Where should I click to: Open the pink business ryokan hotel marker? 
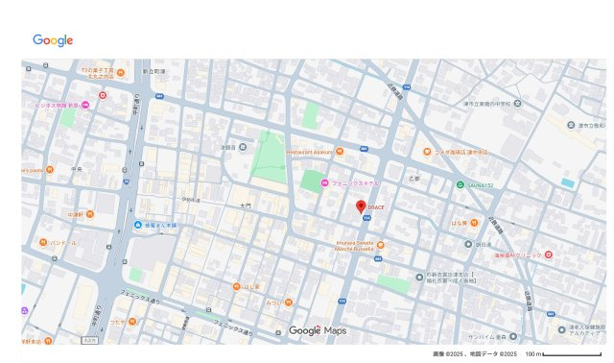[x=85, y=105]
